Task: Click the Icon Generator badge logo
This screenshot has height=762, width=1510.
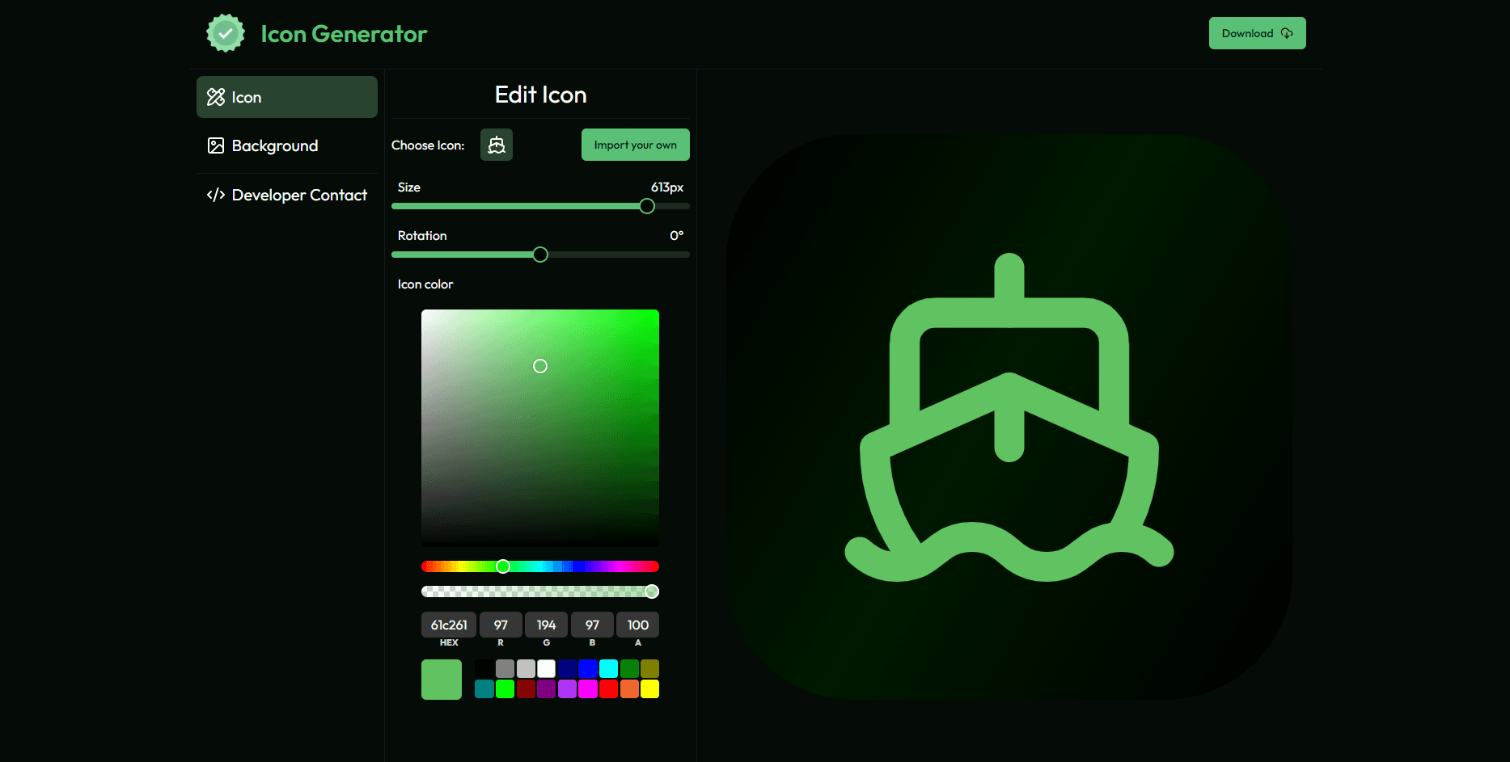Action: click(226, 33)
